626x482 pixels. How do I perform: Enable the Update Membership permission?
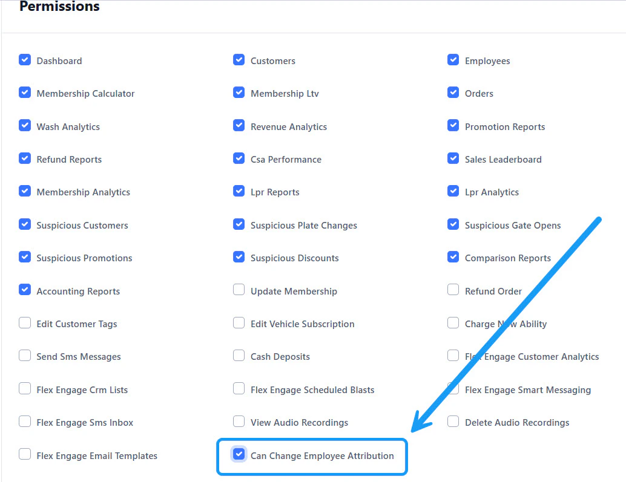coord(239,290)
